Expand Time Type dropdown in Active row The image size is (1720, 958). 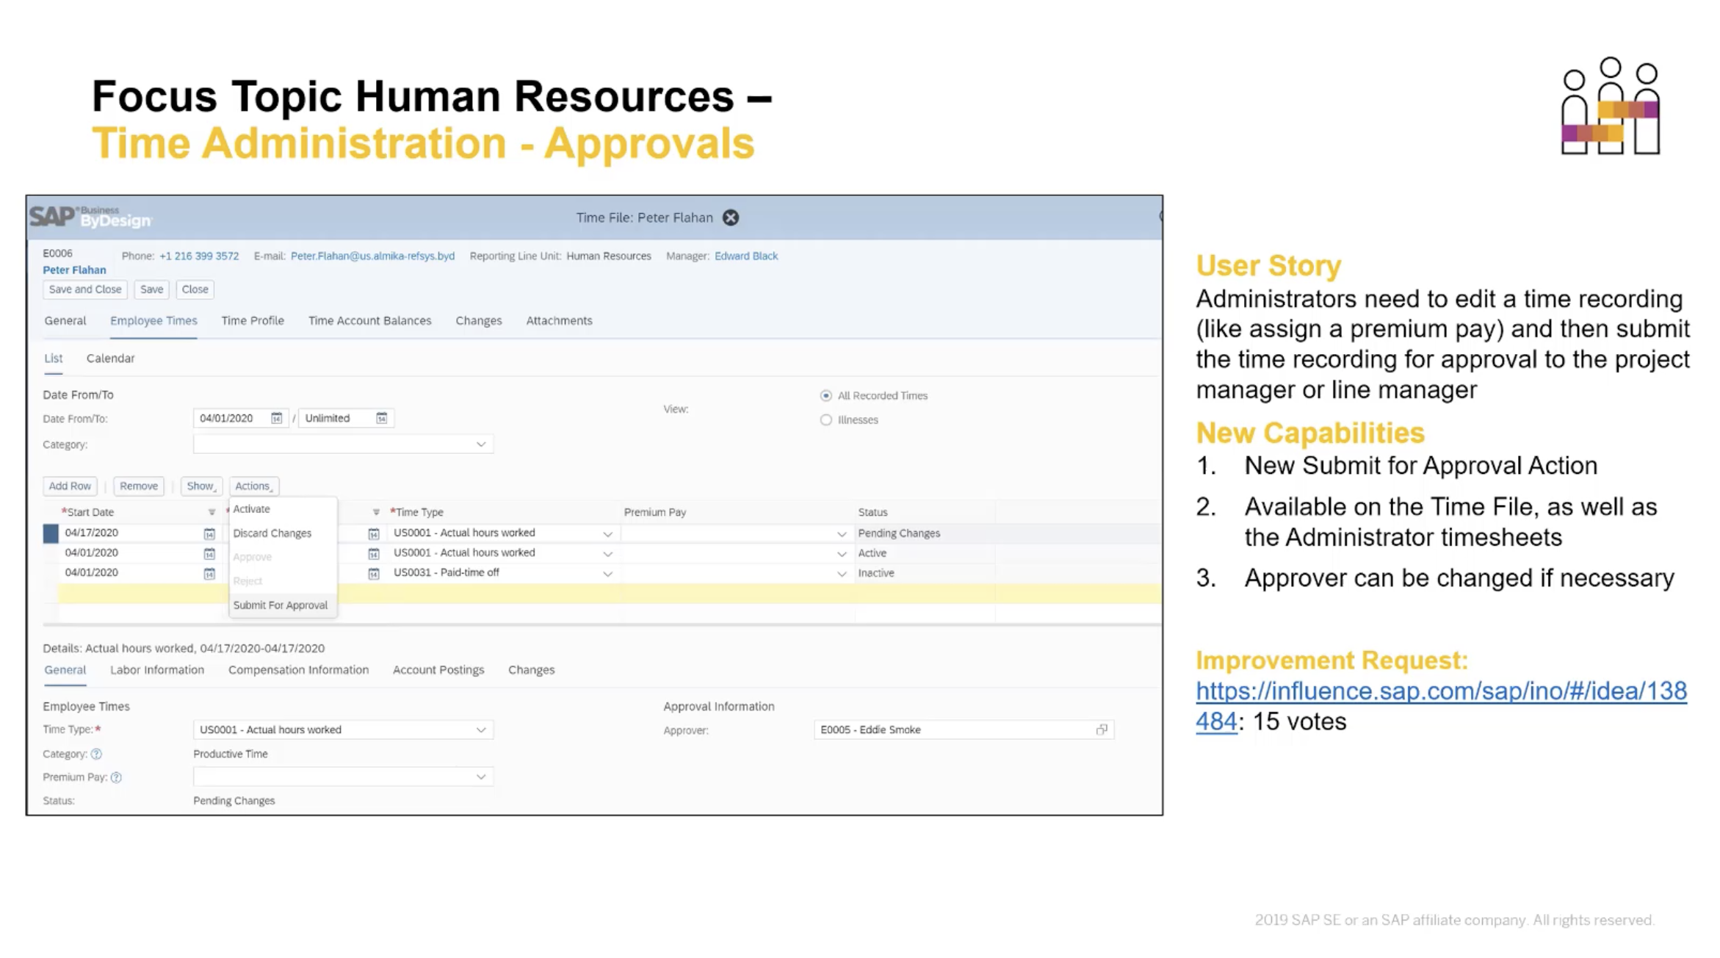click(x=607, y=553)
